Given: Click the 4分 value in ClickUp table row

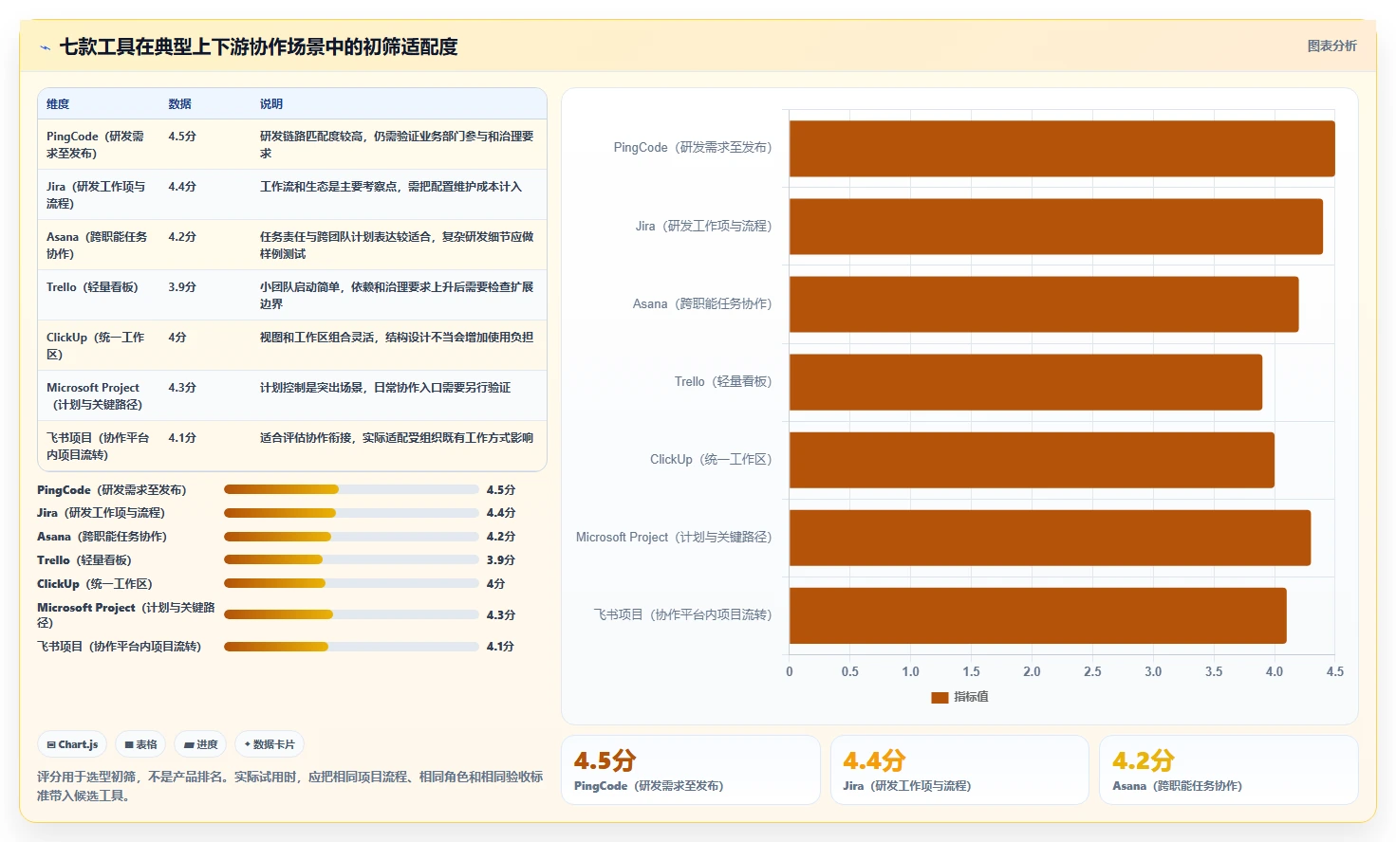Looking at the screenshot, I should (177, 338).
